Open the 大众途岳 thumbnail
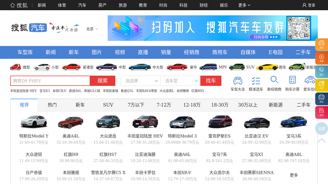 [108, 121]
